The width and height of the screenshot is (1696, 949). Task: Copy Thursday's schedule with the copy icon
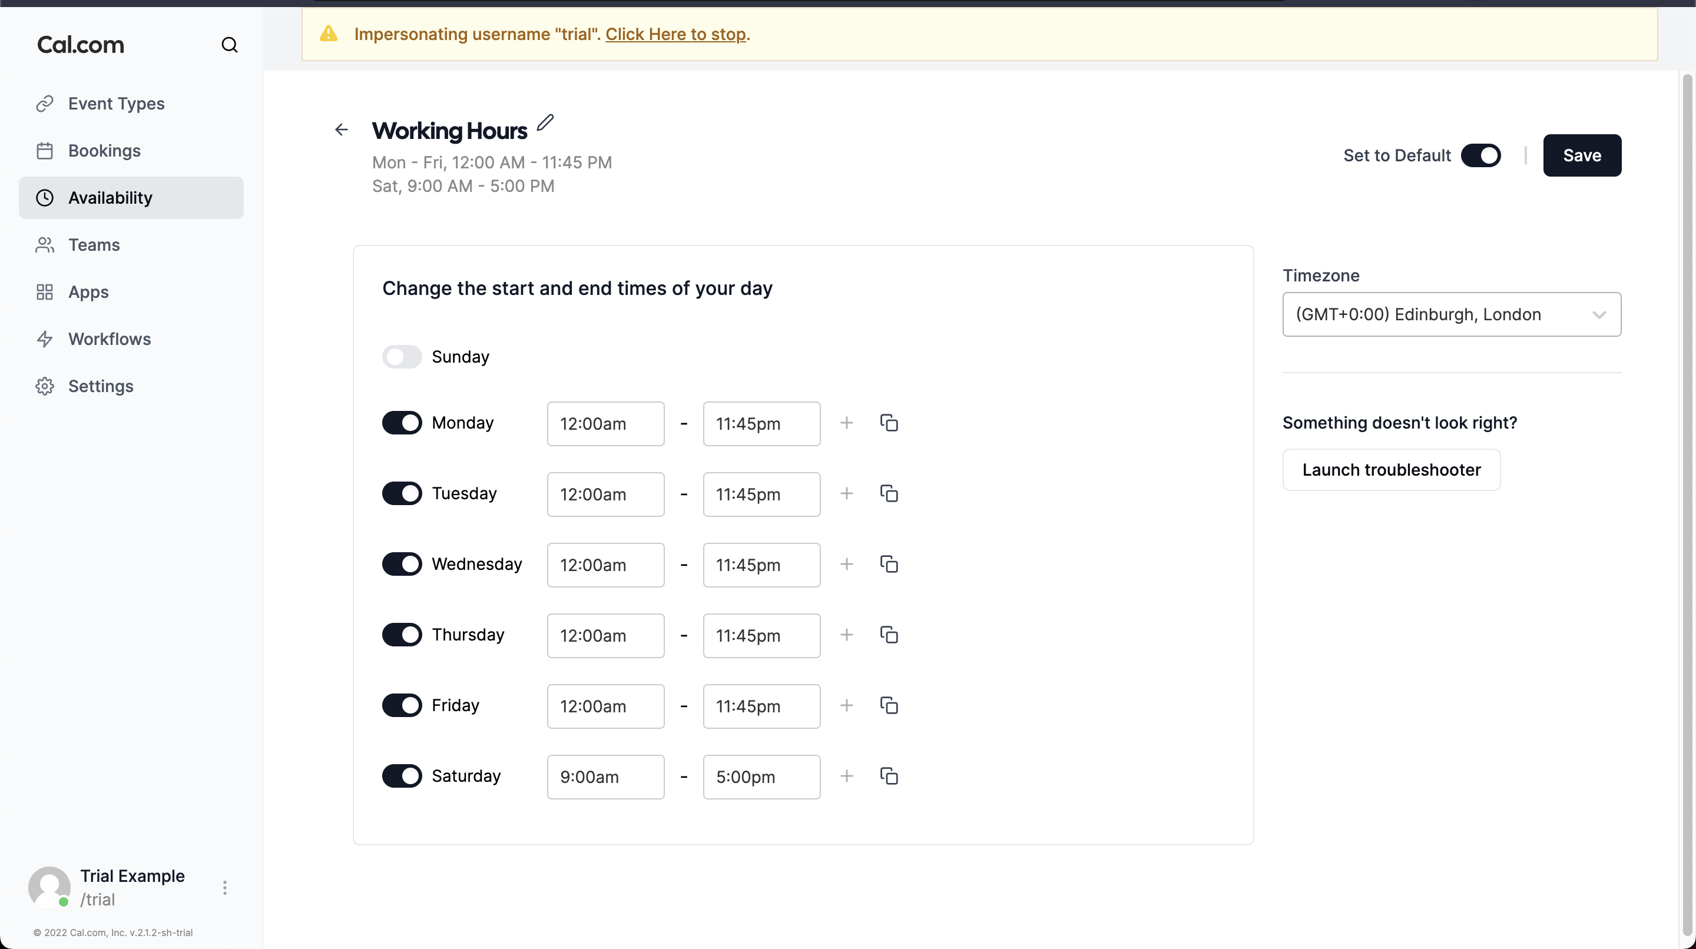click(x=889, y=635)
